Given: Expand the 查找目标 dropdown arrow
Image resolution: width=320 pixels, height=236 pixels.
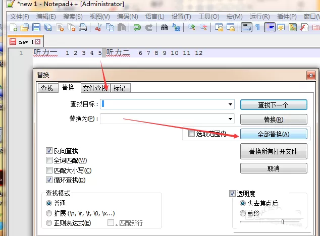Looking at the screenshot, I should click(x=230, y=104).
